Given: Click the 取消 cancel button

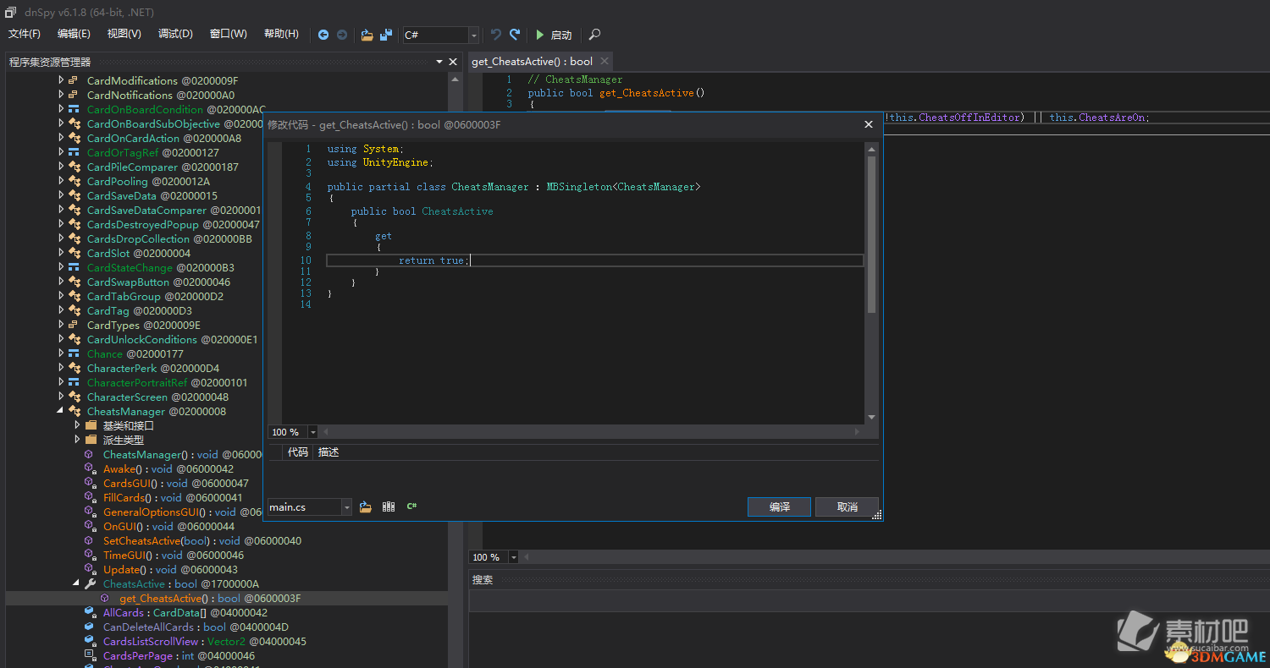Looking at the screenshot, I should (847, 506).
